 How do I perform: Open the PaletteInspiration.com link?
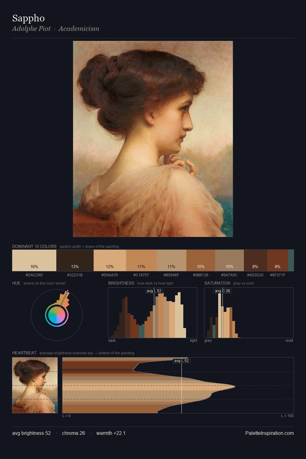270,433
